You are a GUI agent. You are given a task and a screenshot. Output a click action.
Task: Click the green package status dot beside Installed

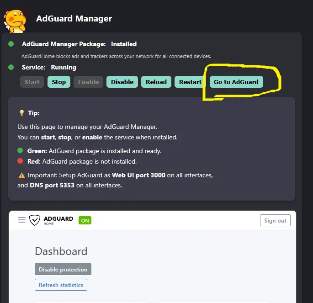tap(11, 44)
